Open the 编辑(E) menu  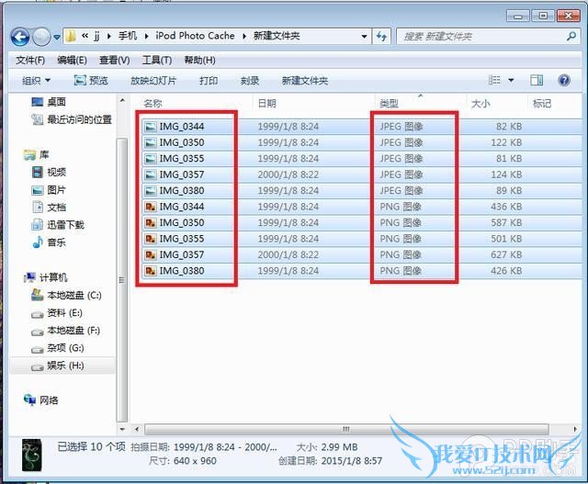point(72,60)
